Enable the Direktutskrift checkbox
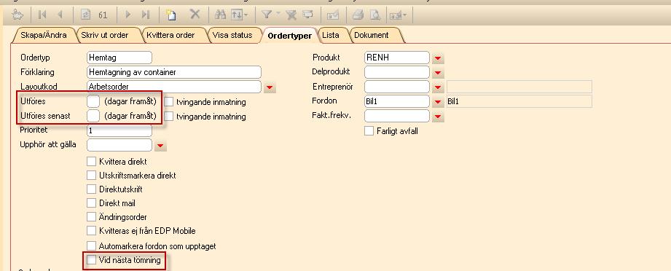 point(91,189)
